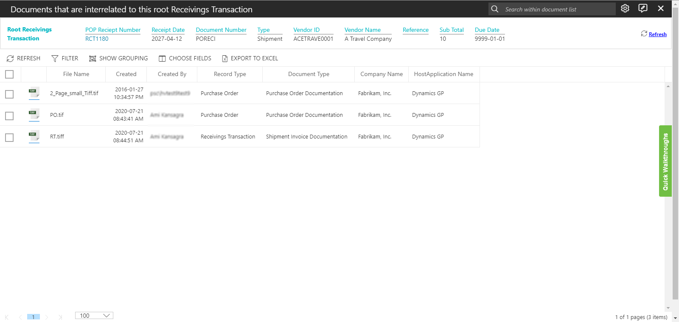The width and height of the screenshot is (679, 322).
Task: Click the Refresh link at top right
Action: [x=657, y=34]
